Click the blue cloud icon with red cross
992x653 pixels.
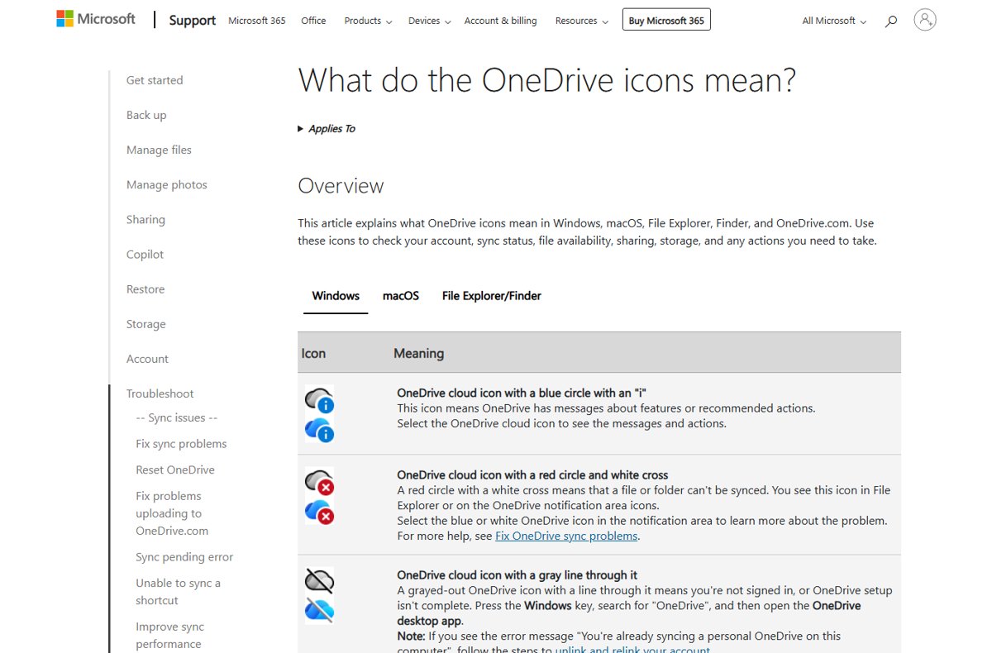tap(319, 512)
